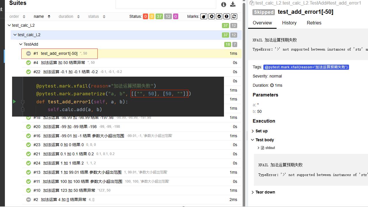The width and height of the screenshot is (368, 207).
Task: Click the suites list vertical scrollbar
Action: [244, 103]
